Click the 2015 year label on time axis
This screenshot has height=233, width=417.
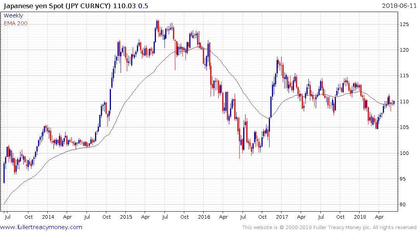(126, 217)
